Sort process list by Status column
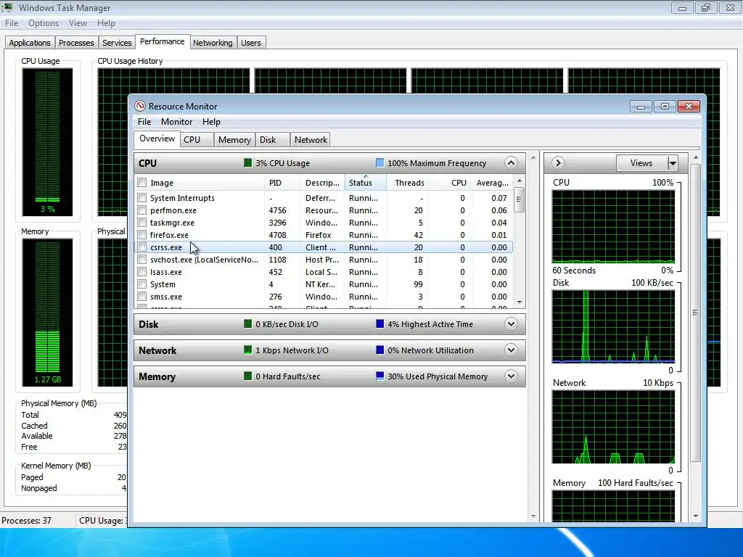The width and height of the screenshot is (743, 557). tap(366, 183)
